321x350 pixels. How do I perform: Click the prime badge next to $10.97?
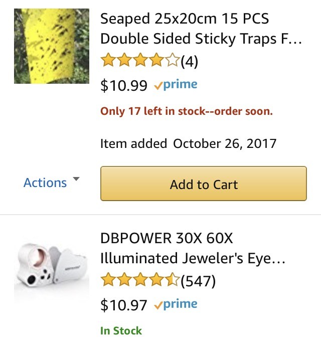click(176, 304)
